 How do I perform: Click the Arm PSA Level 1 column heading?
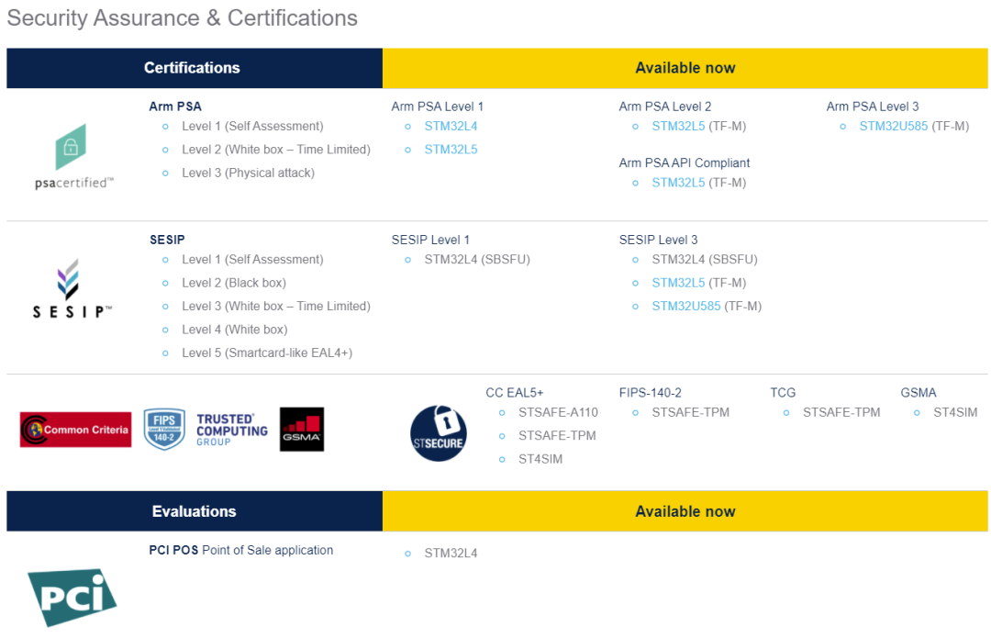[x=437, y=106]
